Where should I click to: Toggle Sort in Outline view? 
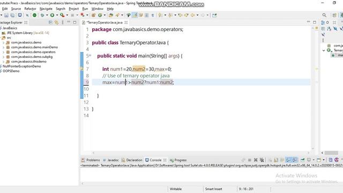point(329,28)
